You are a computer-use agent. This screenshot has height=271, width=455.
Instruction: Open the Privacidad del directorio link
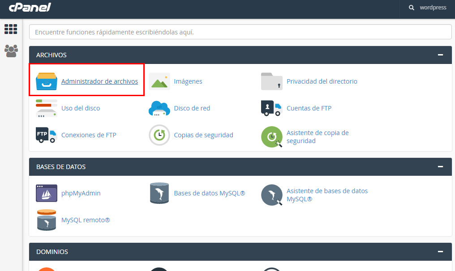point(322,81)
